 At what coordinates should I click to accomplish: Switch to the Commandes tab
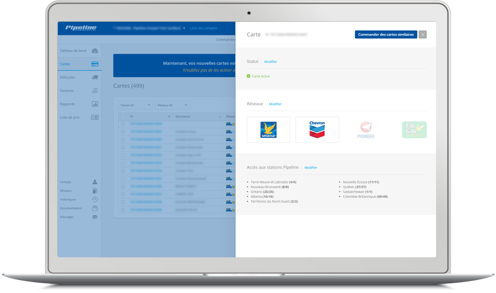(226, 40)
